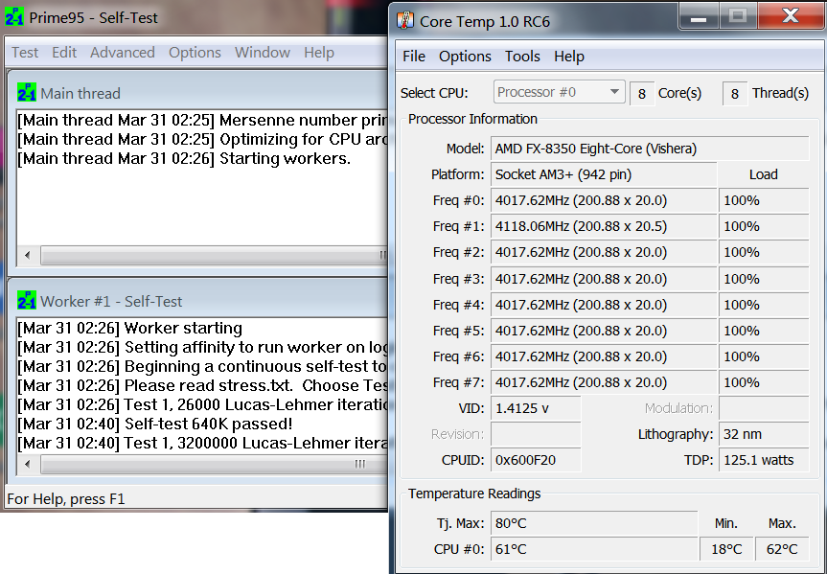
Task: Click the 'Self-test 640K passed!' log line
Action: (x=155, y=424)
